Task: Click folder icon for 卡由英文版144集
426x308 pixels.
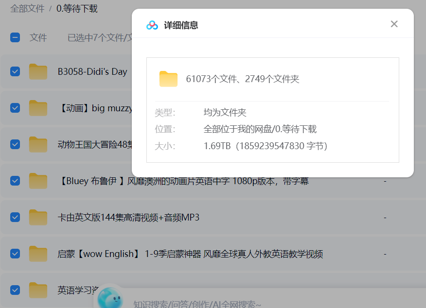Action: coord(38,217)
